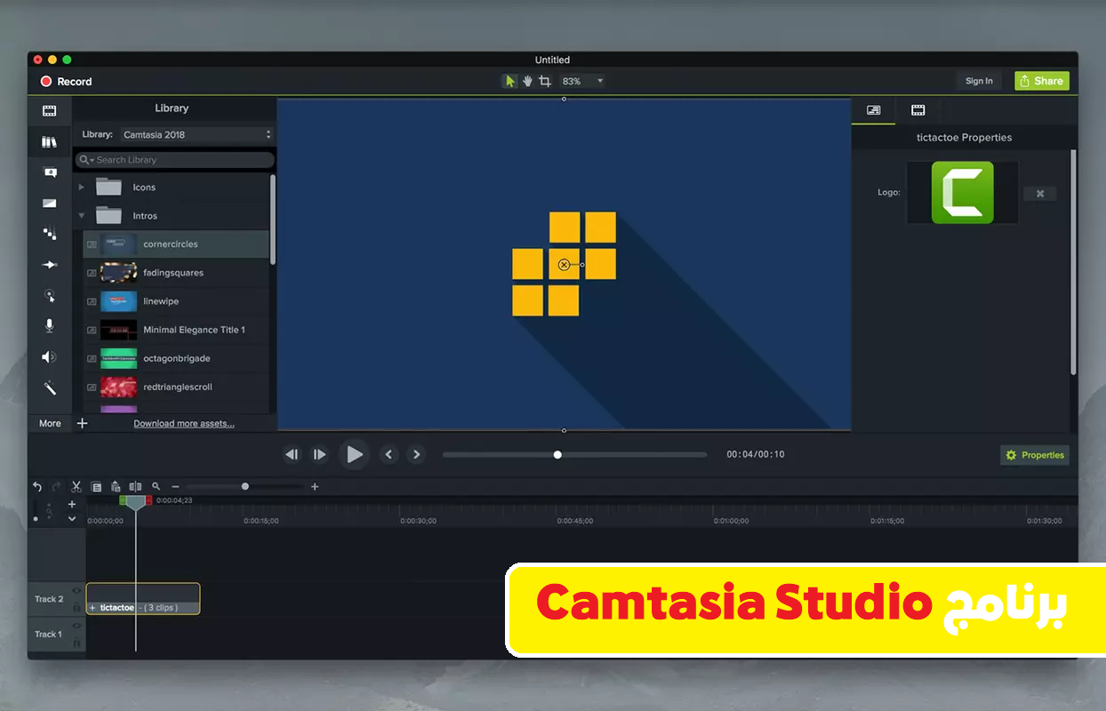Select the Pan hand tool
This screenshot has width=1106, height=711.
point(527,81)
